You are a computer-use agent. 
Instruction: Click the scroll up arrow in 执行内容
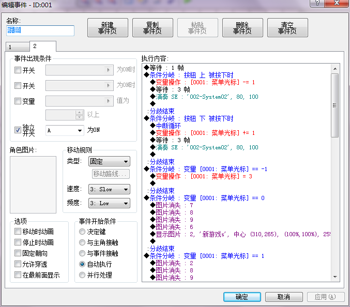(335, 69)
